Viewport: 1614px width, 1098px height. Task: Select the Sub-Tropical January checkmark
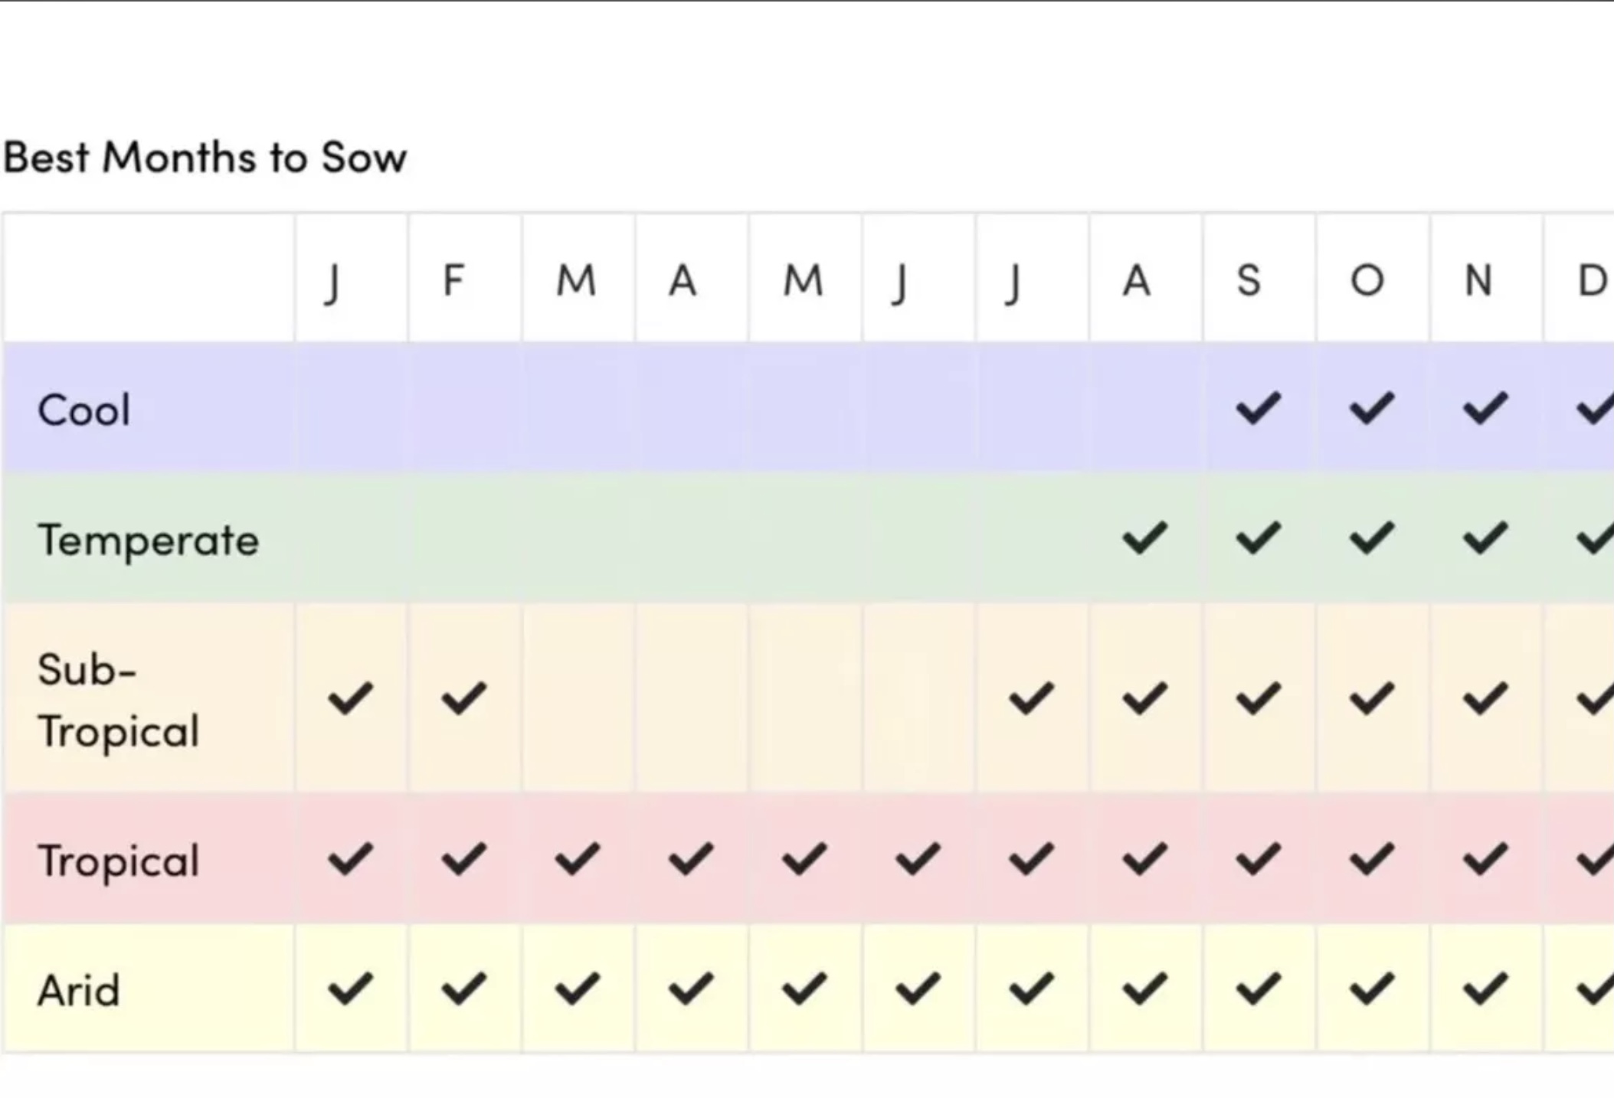click(x=350, y=698)
